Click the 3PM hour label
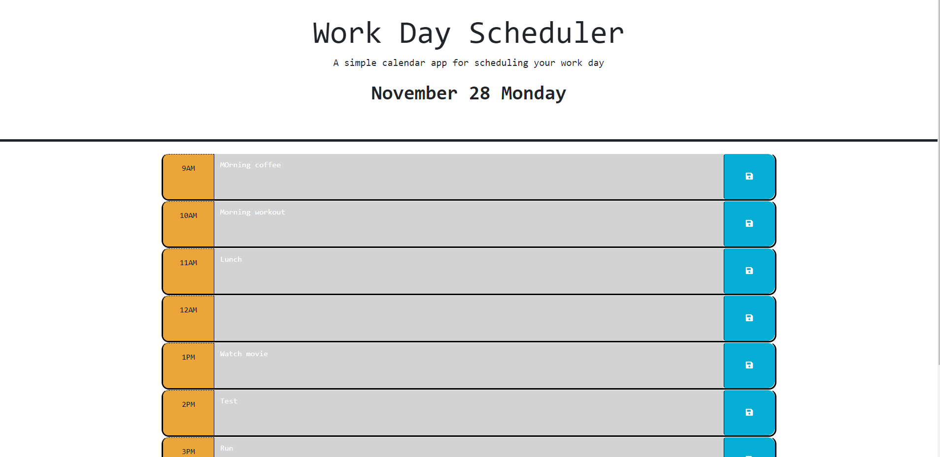The image size is (940, 457). coord(188,451)
